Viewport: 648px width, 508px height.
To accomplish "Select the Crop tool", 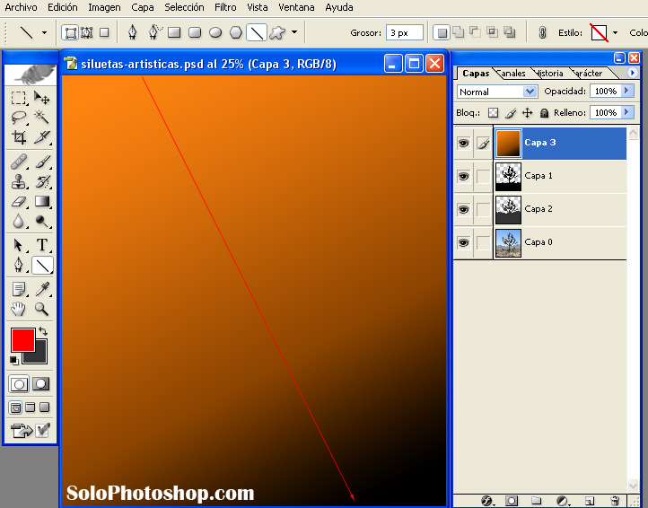I will 19,137.
